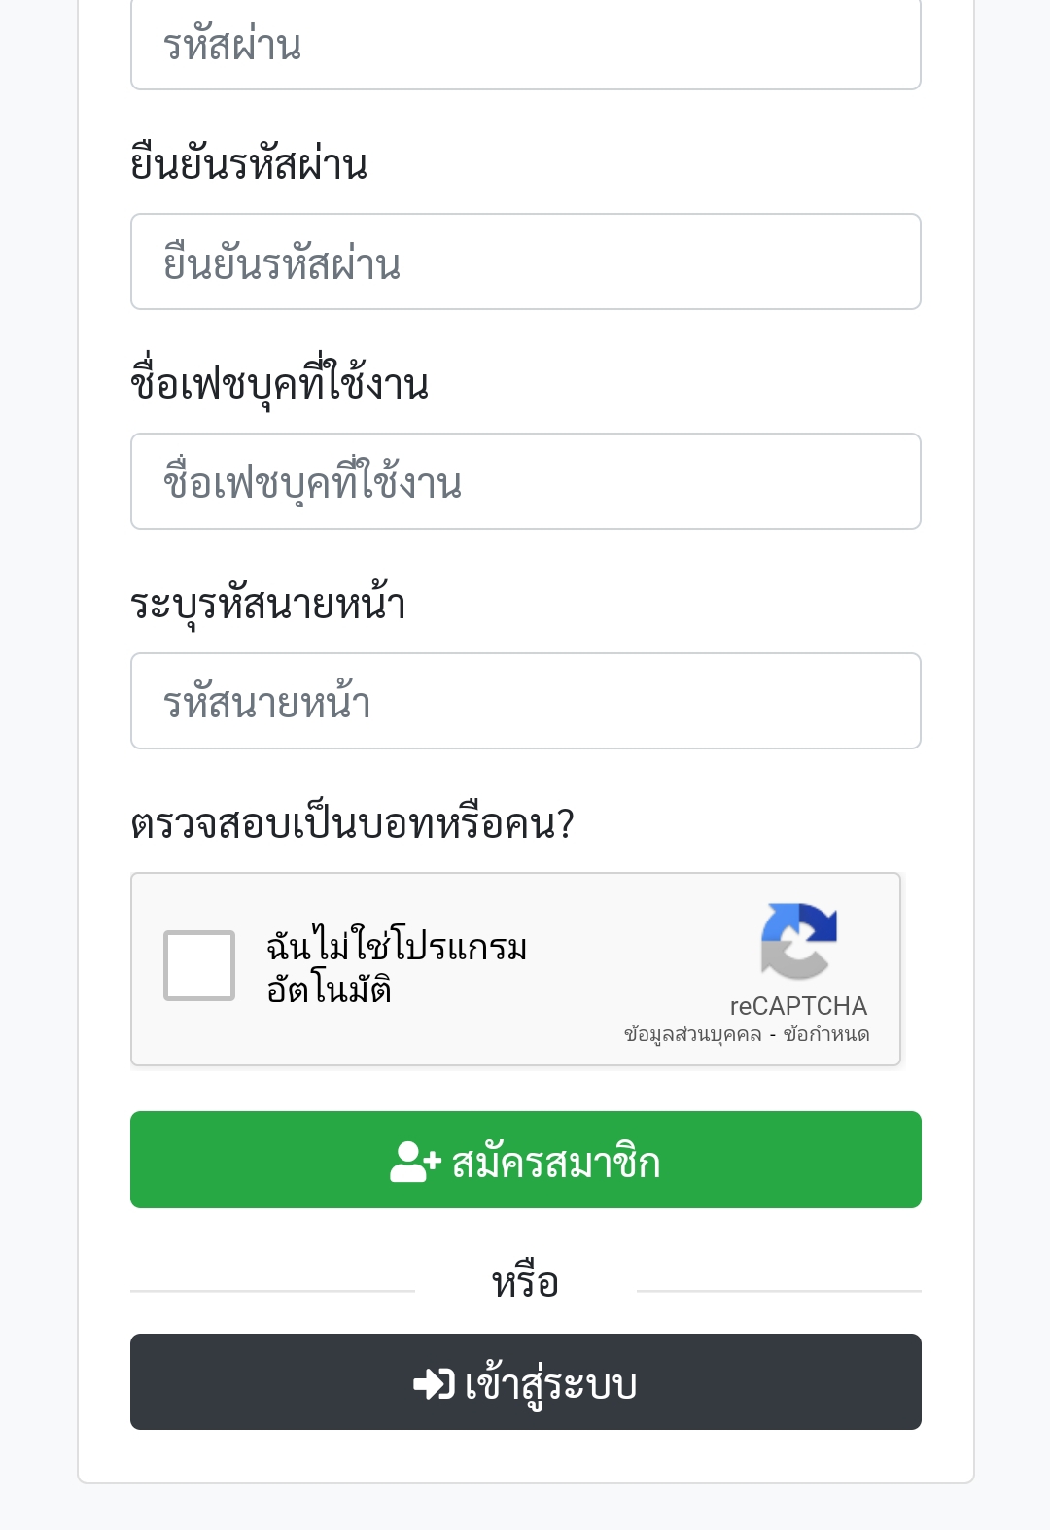The width and height of the screenshot is (1050, 1530).
Task: Tick the reCAPTCHA 'ฉันไม่ใช่โปรแกรมอัตโนมัติ' checkbox
Action: click(199, 965)
